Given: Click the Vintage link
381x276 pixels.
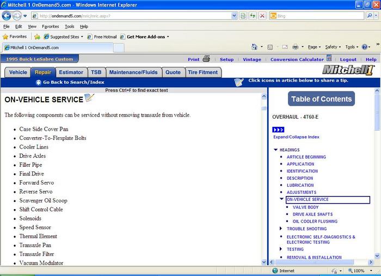Looking at the screenshot, I should point(252,59).
